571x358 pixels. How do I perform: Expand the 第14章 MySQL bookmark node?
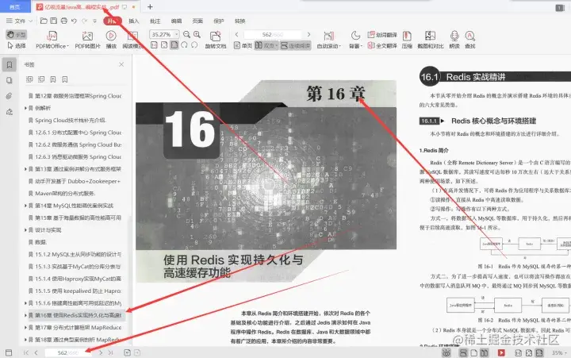coord(25,206)
